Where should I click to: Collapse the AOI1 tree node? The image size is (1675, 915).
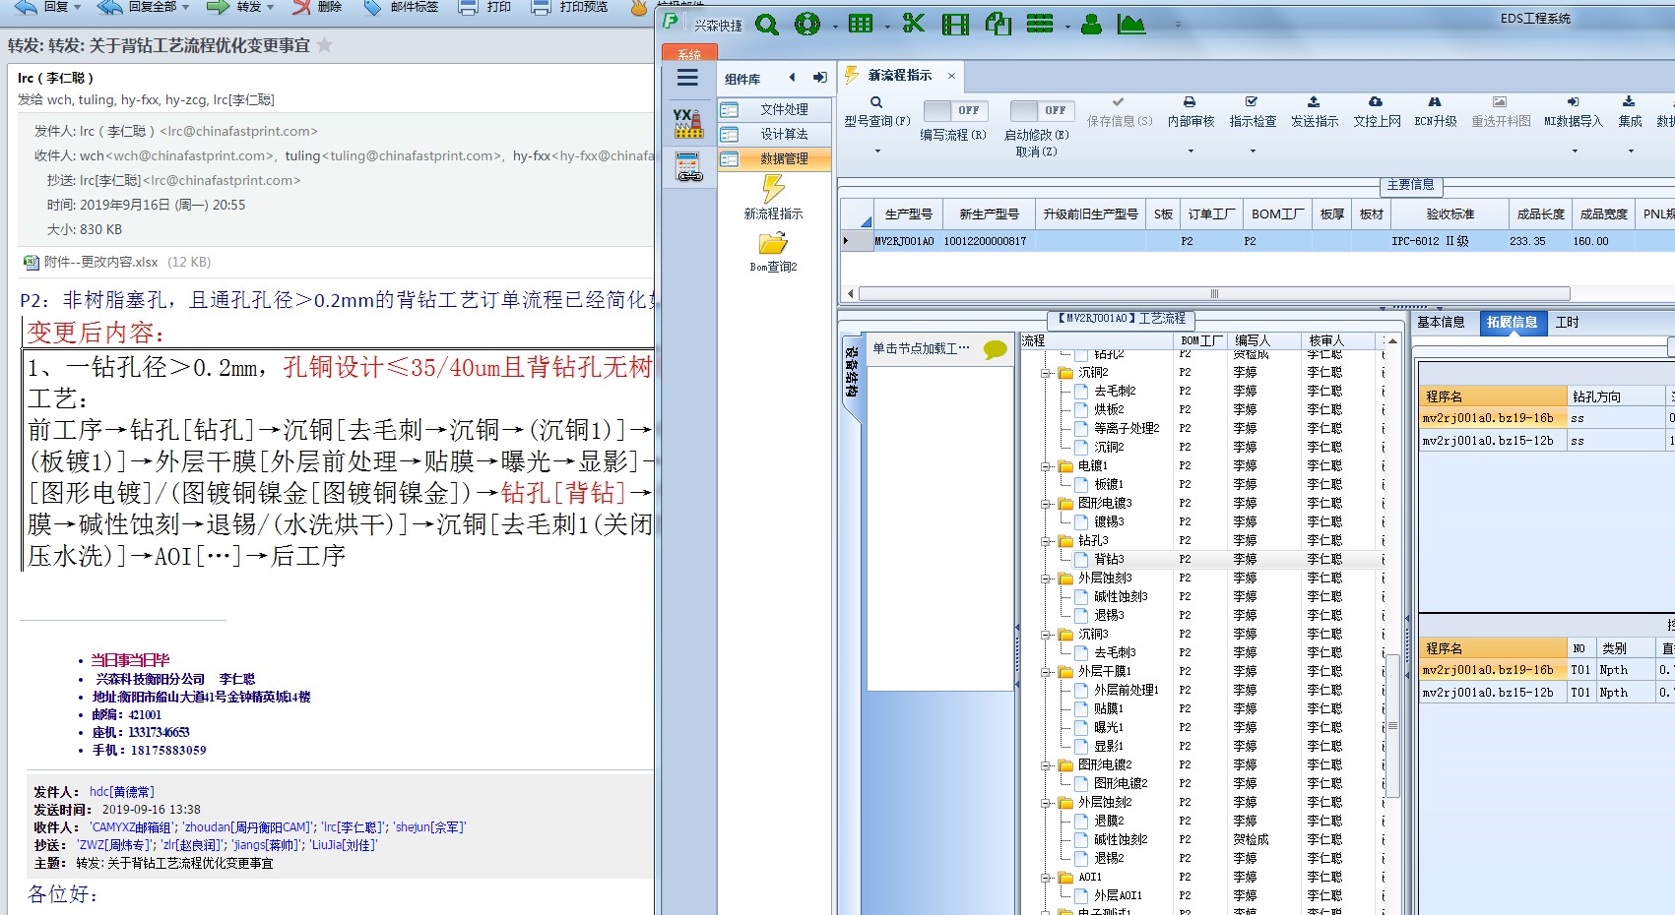[1046, 878]
